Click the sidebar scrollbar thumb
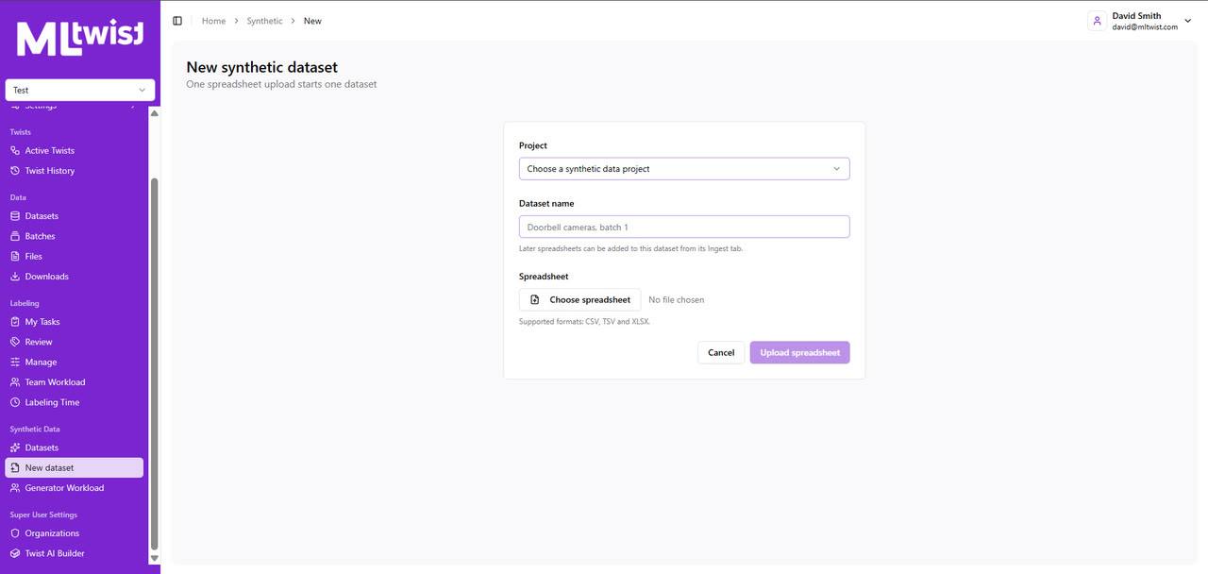The width and height of the screenshot is (1208, 574). point(155,363)
